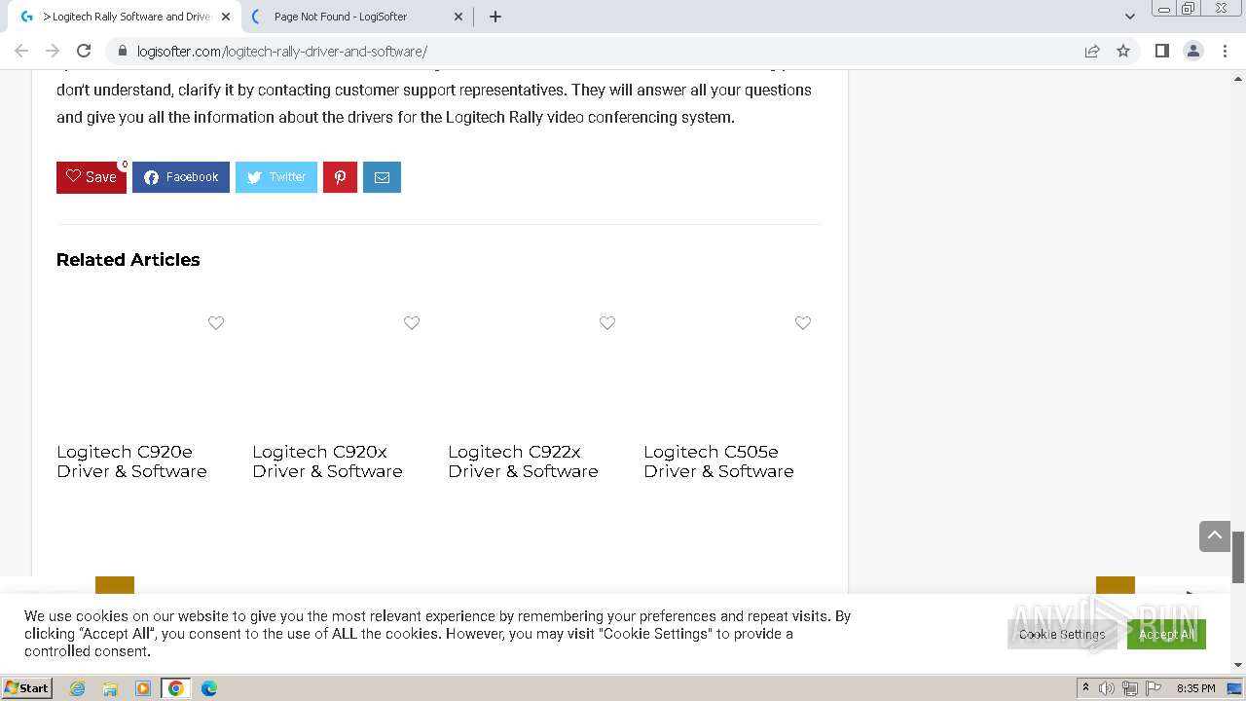Reload the current page
The image size is (1246, 701).
pos(84,51)
